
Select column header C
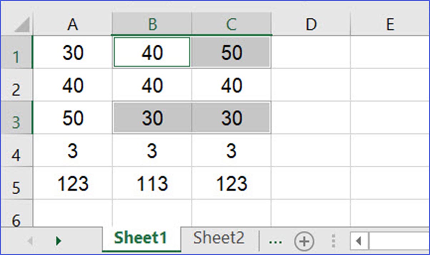(231, 24)
